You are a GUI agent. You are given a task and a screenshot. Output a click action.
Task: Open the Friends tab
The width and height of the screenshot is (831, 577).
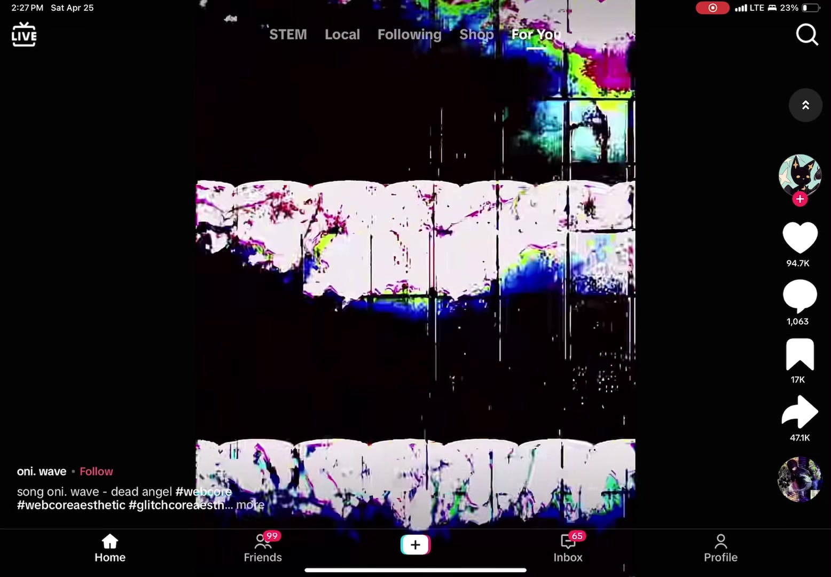tap(263, 549)
